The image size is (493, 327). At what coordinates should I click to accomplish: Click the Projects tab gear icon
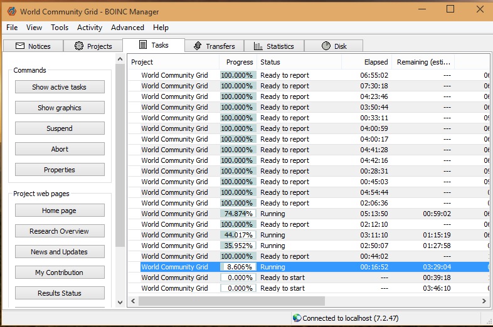coord(79,46)
